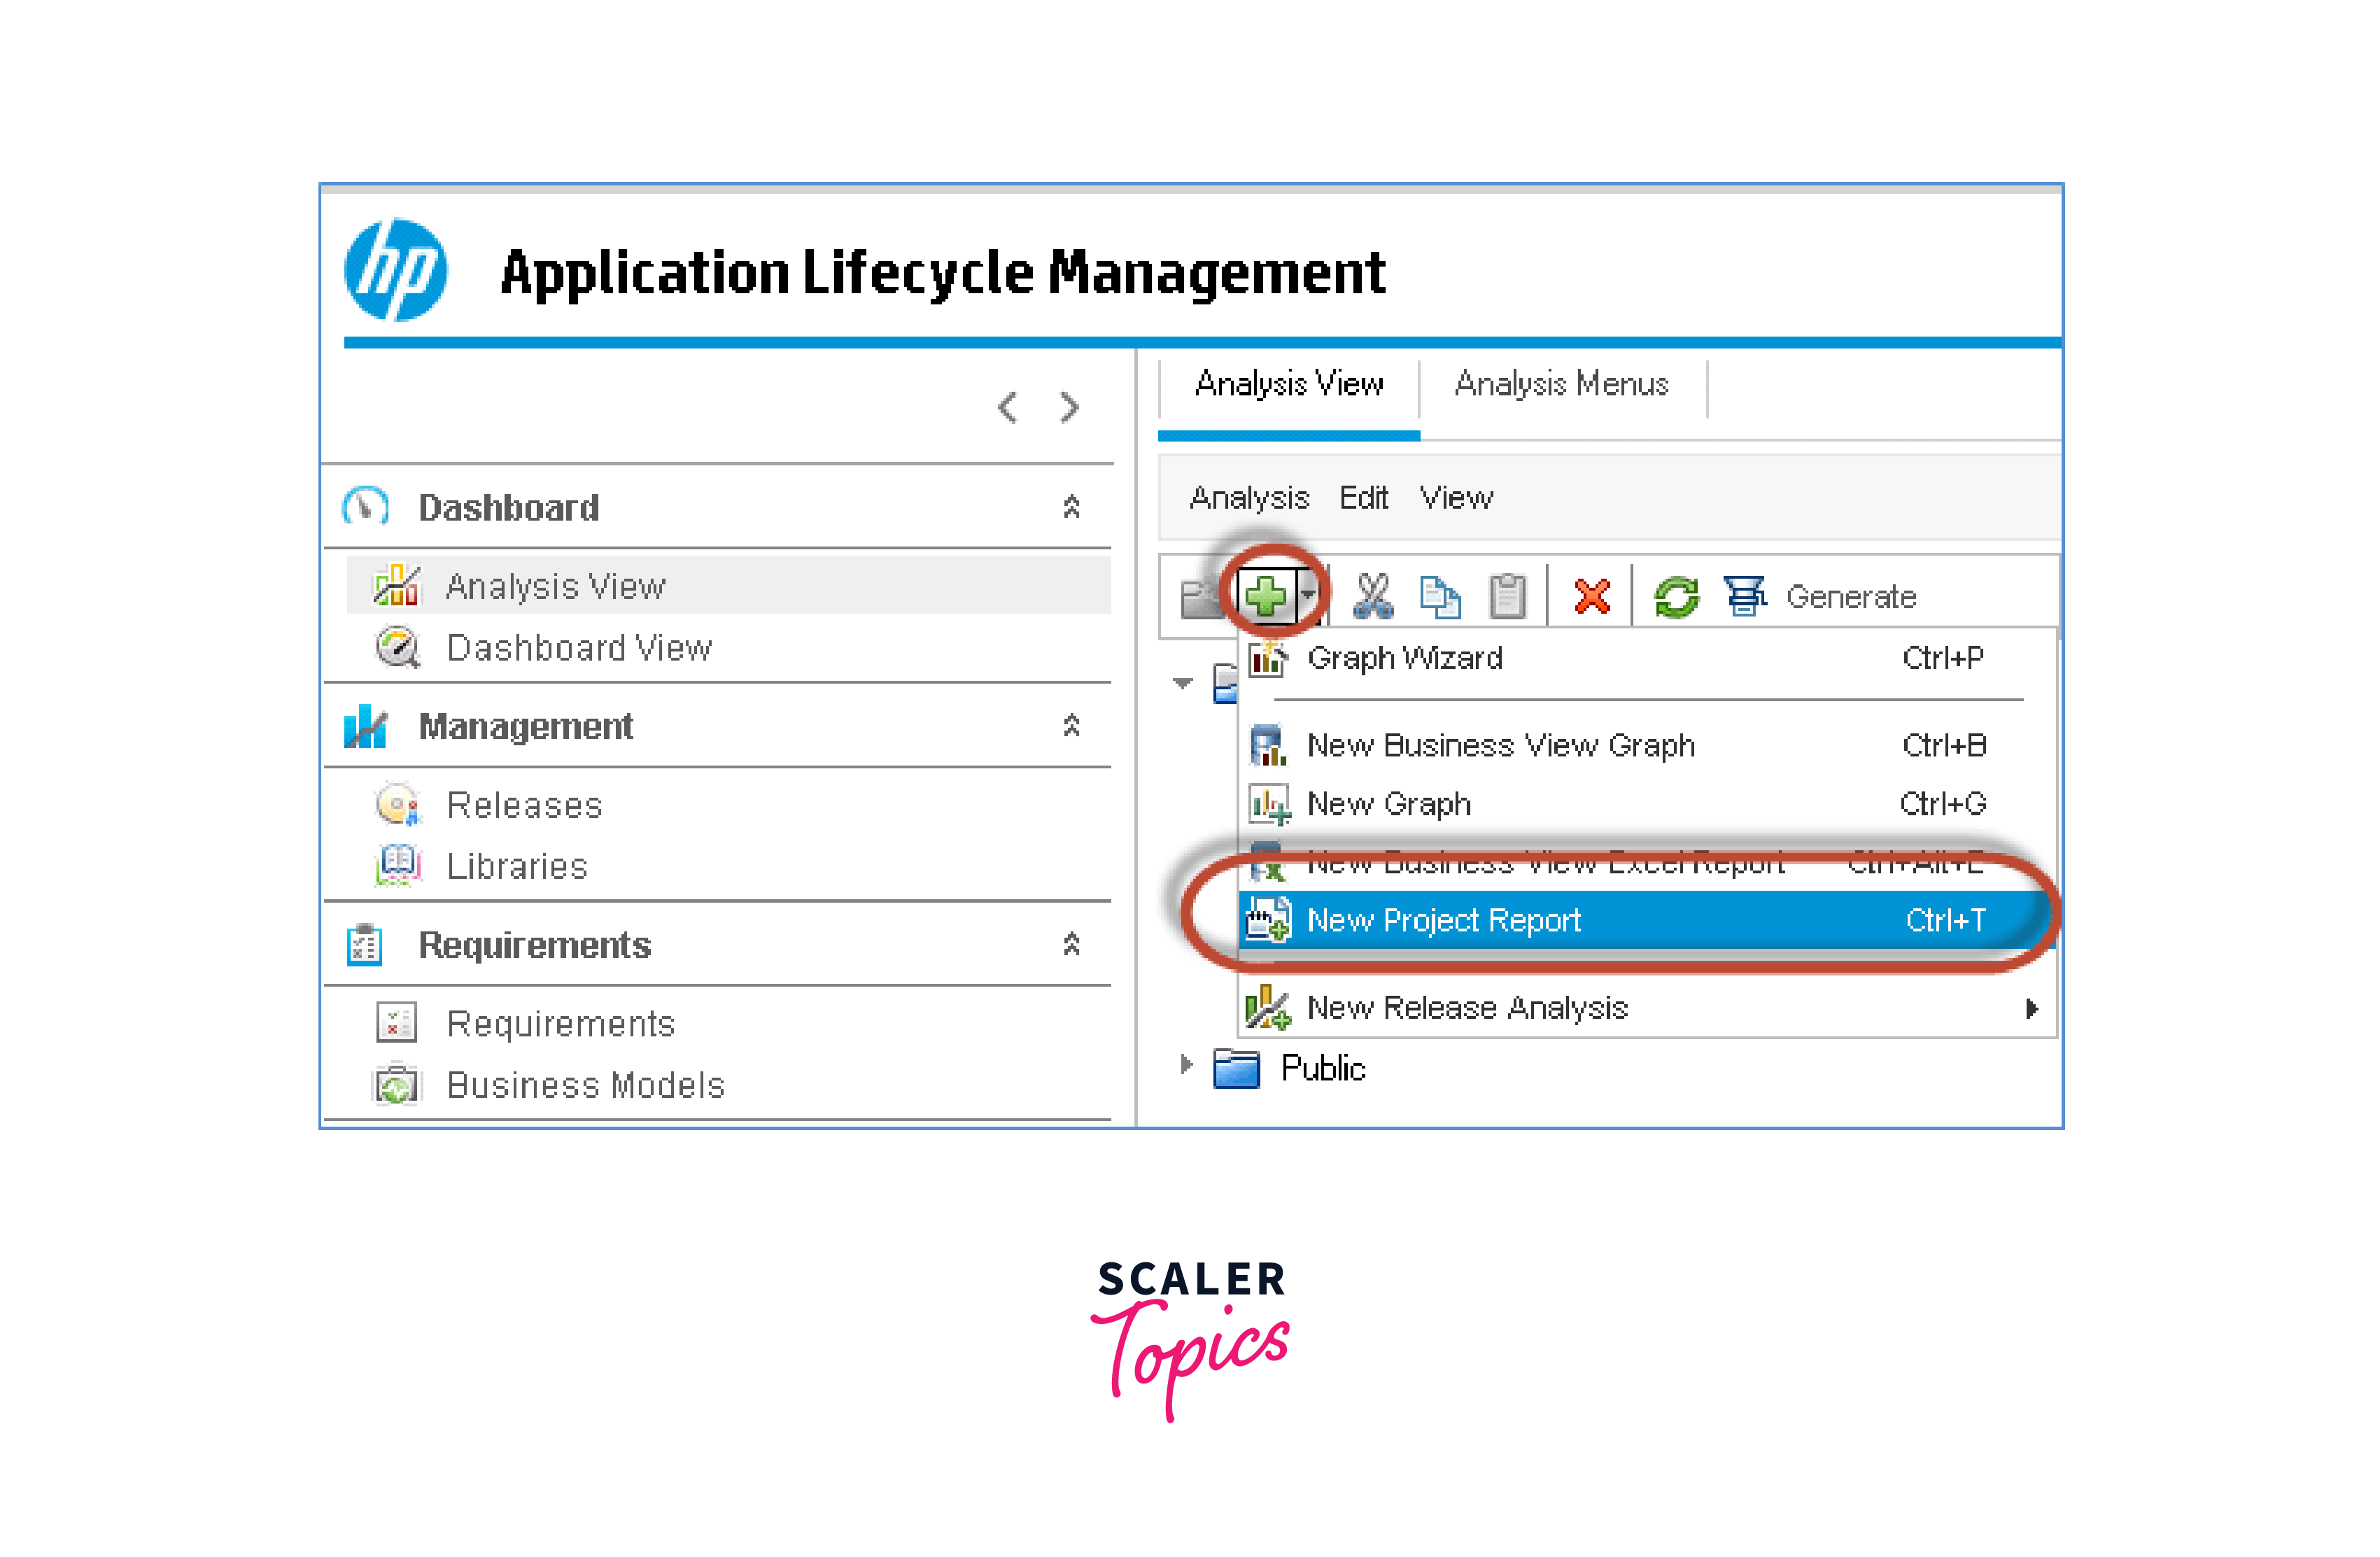2380x1557 pixels.
Task: Click the green plus New Item icon
Action: pos(1266,596)
